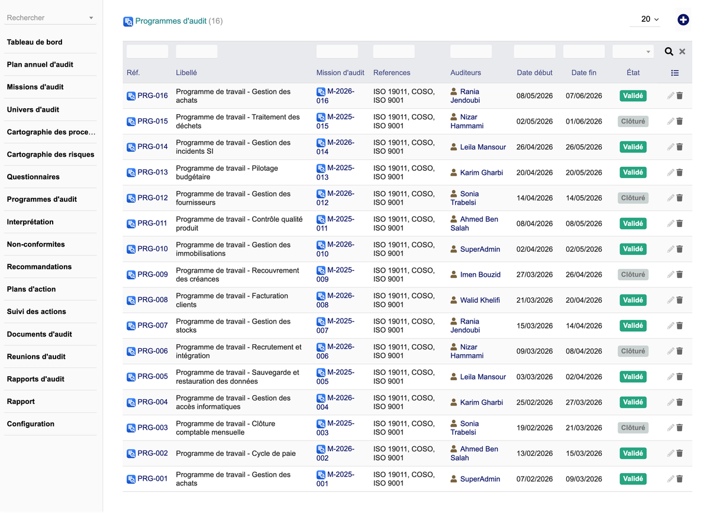Click the References filter input field
Viewport: 710px width, 531px height.
pyautogui.click(x=394, y=51)
